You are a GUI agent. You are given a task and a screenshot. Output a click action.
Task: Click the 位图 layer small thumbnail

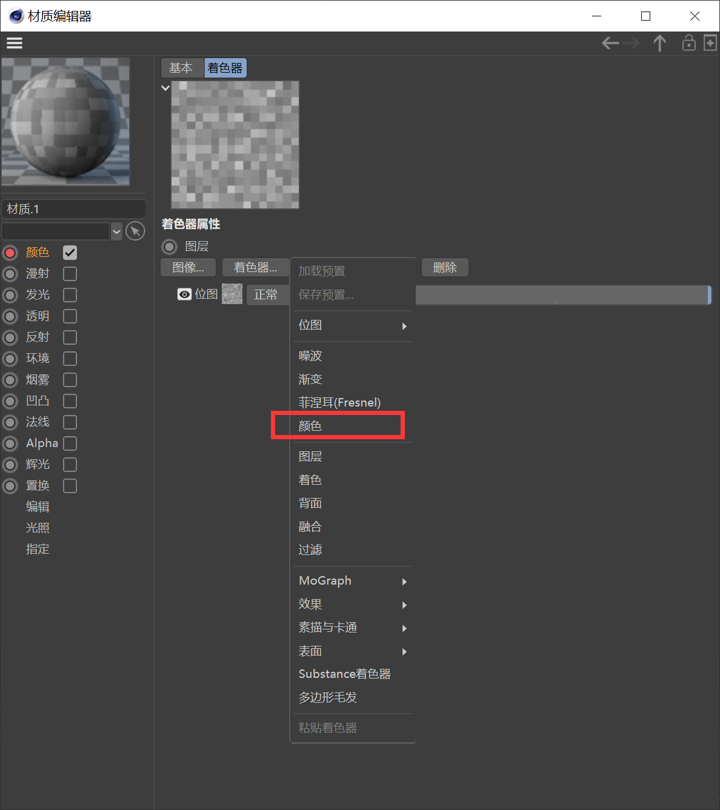232,294
